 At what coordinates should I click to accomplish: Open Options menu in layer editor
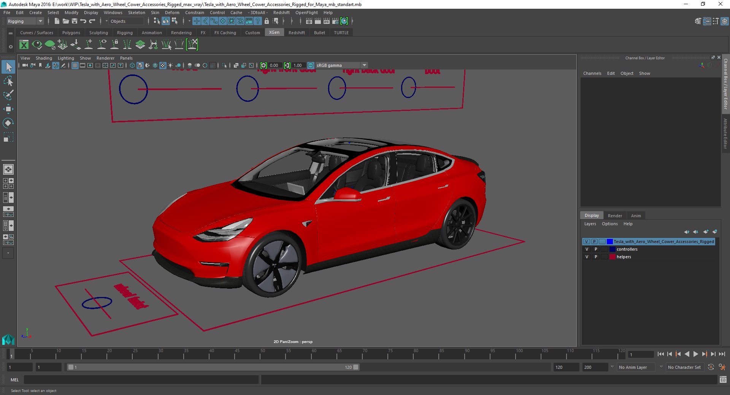click(x=610, y=224)
